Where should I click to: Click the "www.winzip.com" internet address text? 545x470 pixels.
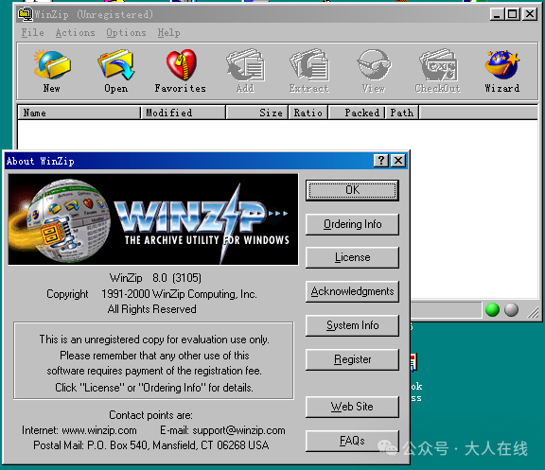(x=99, y=430)
